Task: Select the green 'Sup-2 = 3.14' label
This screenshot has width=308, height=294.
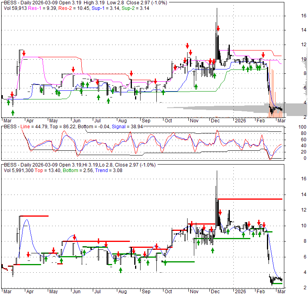Action: 135,8
